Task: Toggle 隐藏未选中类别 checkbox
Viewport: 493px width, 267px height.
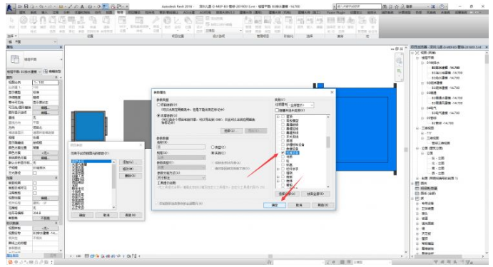Action: (277, 110)
